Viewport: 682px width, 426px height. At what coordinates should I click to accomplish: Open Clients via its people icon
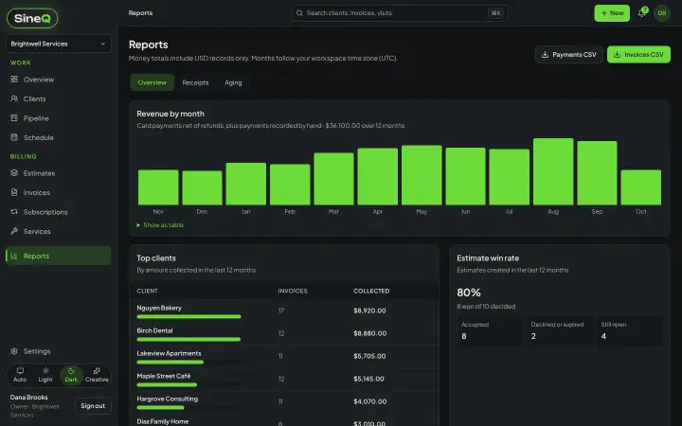[14, 98]
